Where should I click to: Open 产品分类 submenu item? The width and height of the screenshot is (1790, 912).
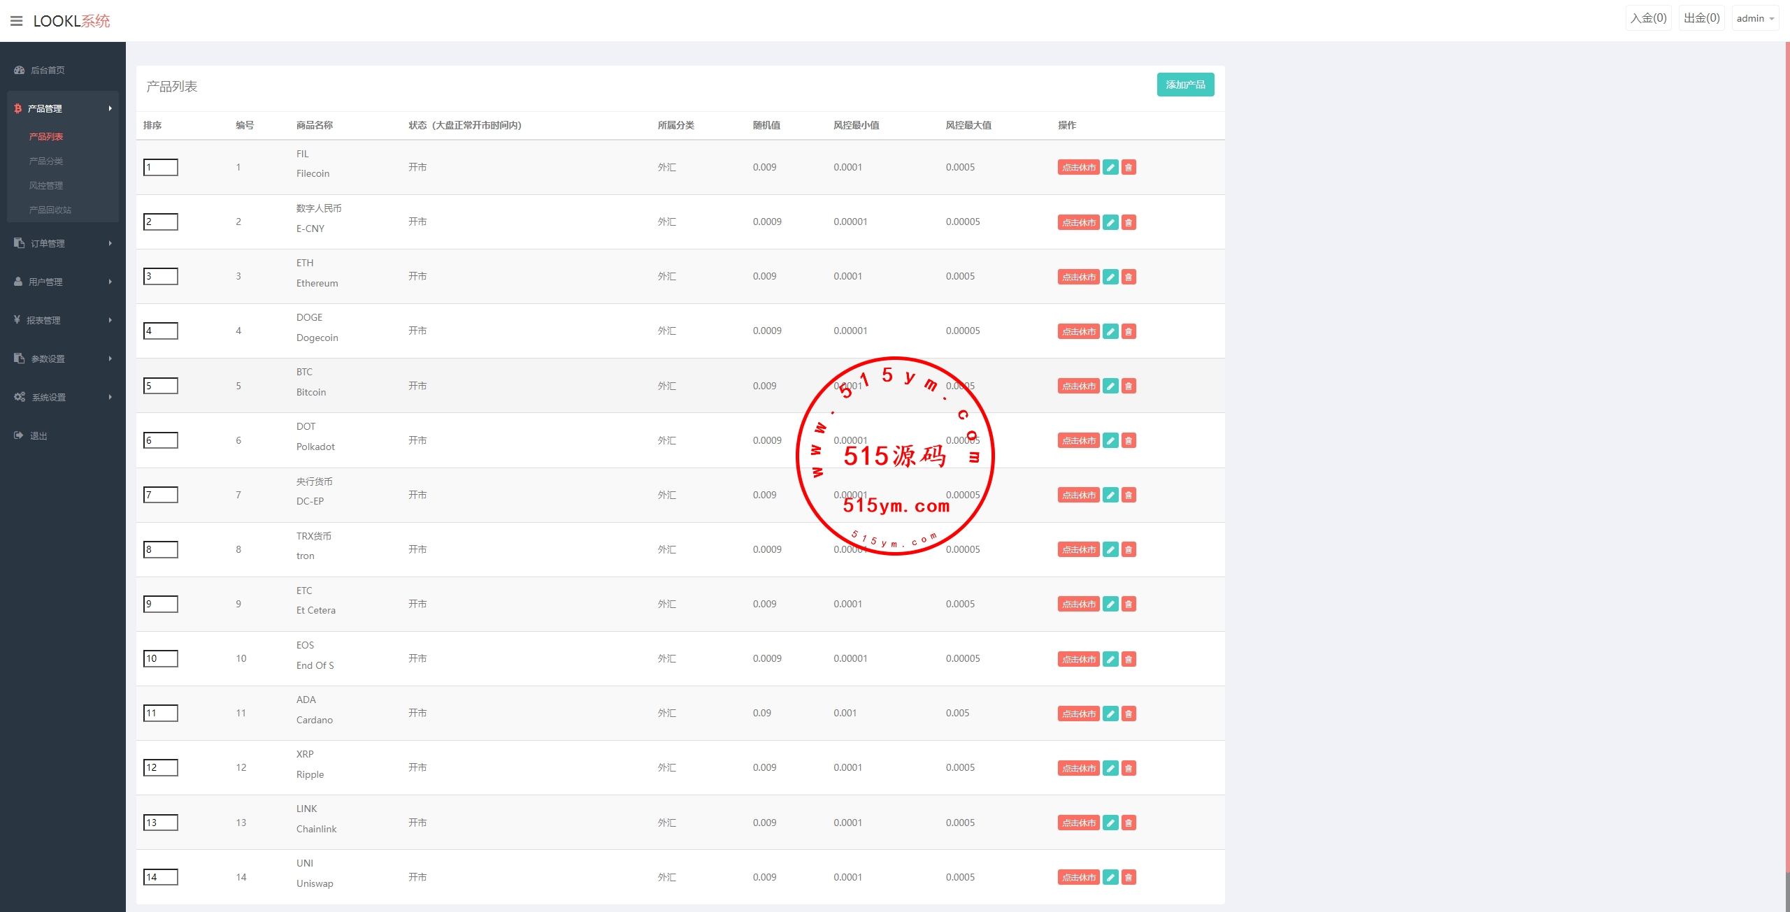pos(46,161)
